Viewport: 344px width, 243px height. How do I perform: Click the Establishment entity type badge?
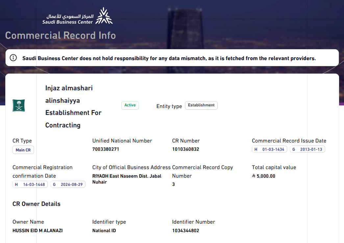tap(201, 105)
